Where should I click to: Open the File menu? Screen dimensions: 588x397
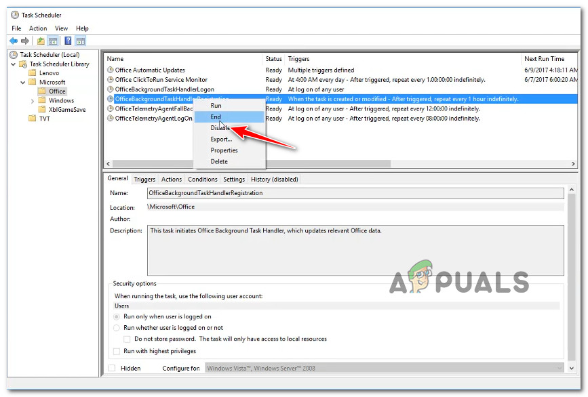click(x=16, y=28)
